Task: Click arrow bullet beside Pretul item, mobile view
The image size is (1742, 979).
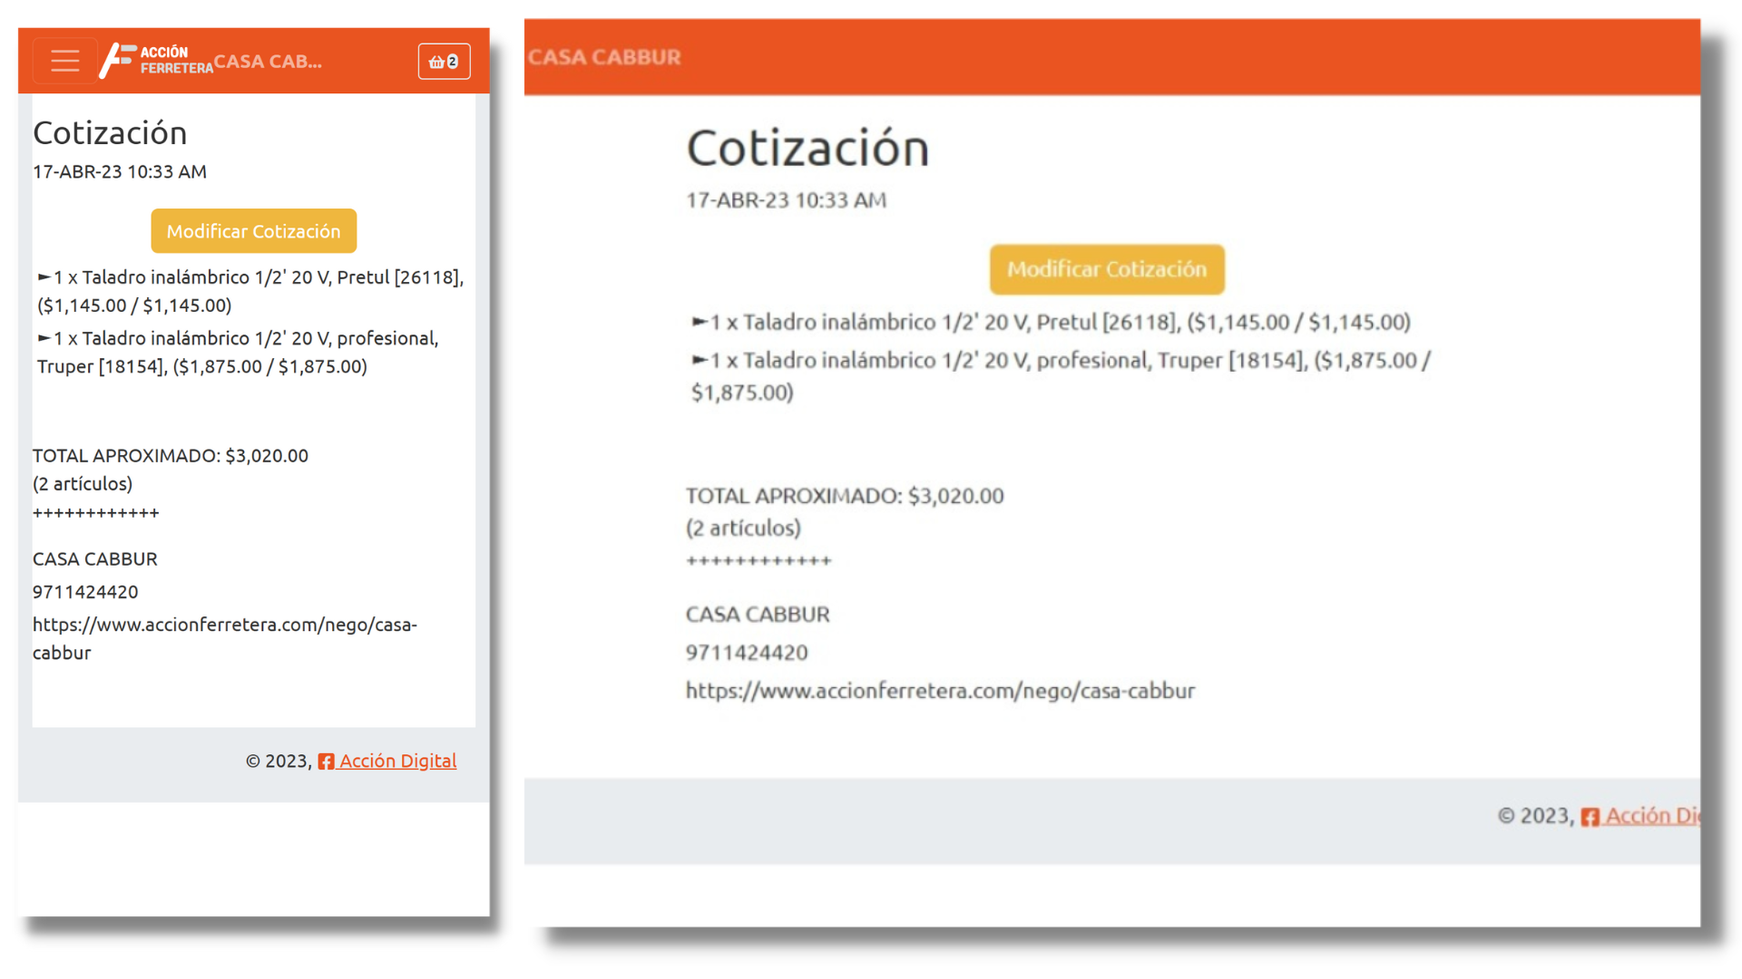Action: point(44,276)
